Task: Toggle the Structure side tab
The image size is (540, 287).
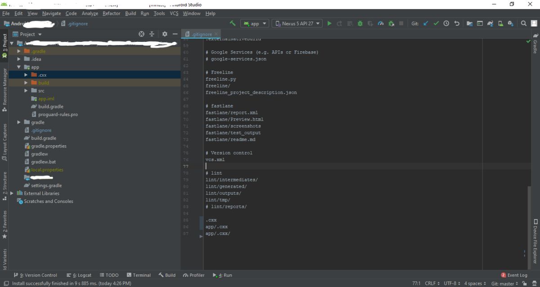Action: tap(4, 186)
